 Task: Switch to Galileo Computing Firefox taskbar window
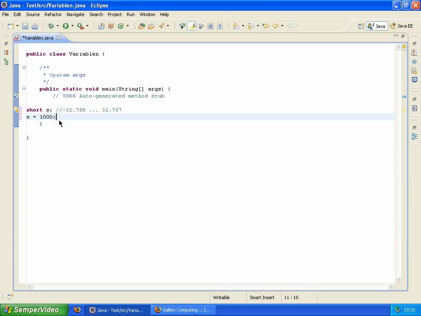[x=183, y=310]
